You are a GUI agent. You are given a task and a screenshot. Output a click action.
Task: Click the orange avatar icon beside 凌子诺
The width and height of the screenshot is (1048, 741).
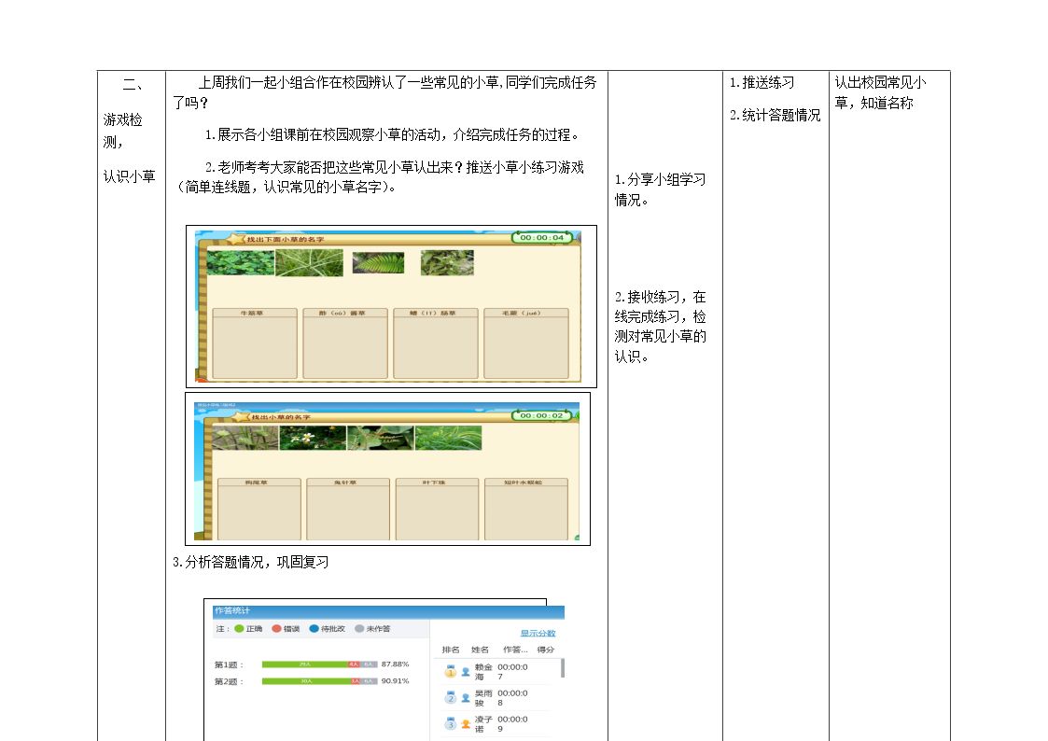[466, 723]
